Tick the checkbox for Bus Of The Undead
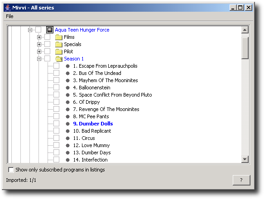The image size is (264, 199). (57, 73)
